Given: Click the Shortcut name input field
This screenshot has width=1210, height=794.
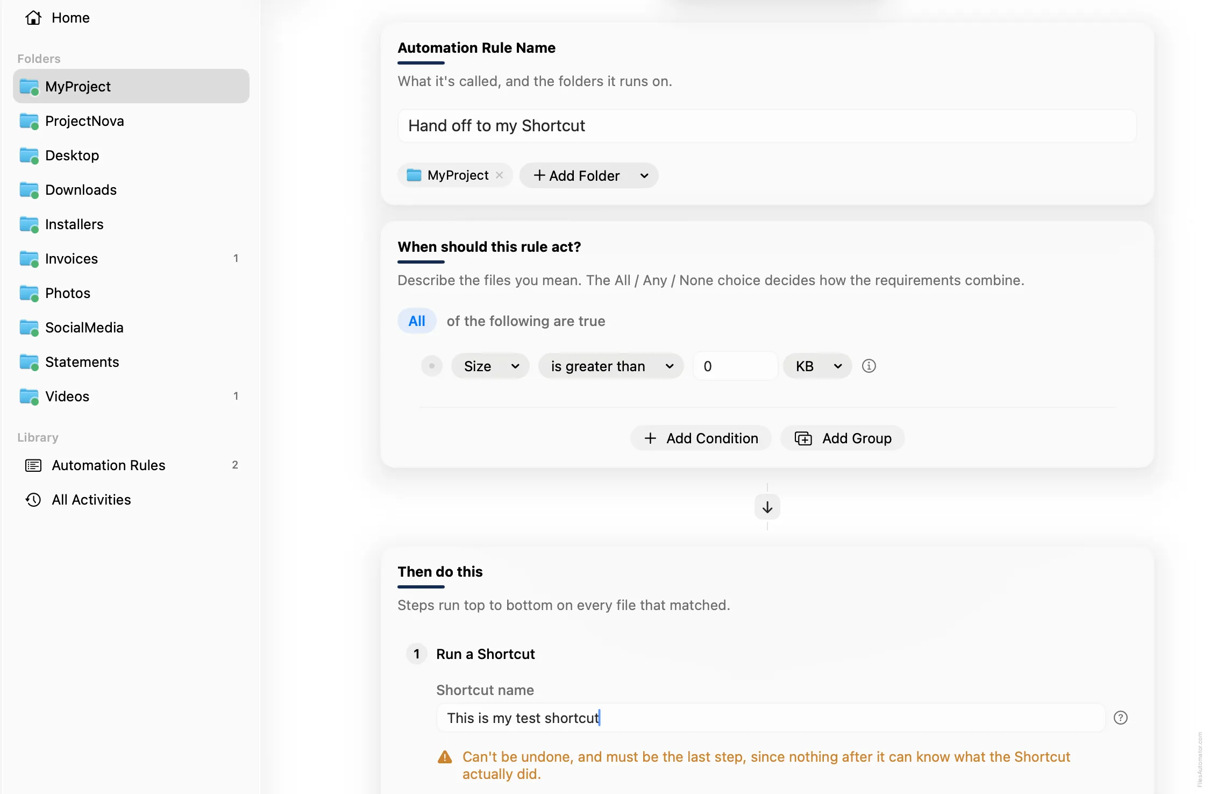Looking at the screenshot, I should click(771, 718).
